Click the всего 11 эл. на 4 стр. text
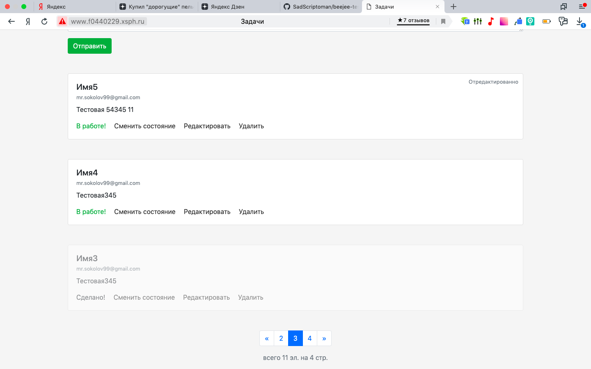Image resolution: width=591 pixels, height=369 pixels. click(295, 358)
